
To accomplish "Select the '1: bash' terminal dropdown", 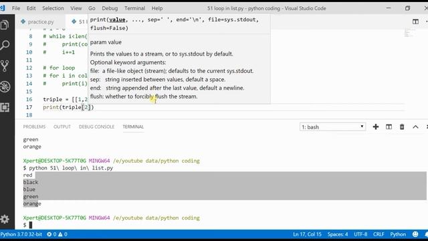I will pyautogui.click(x=332, y=127).
